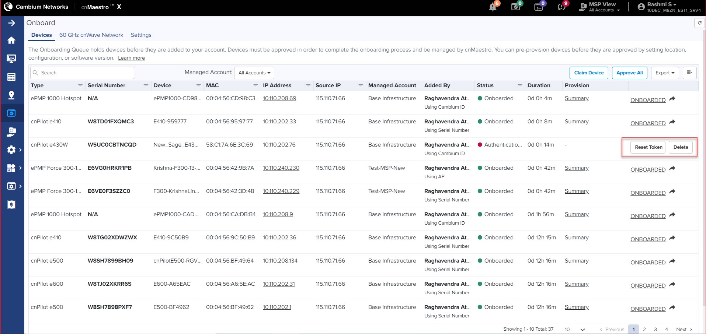The image size is (706, 334).
Task: Click share arrow for first ePMP 1000 Hotspot row
Action: [x=672, y=99]
